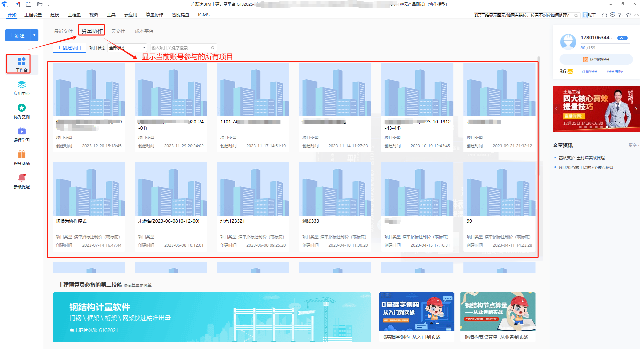This screenshot has height=349, width=640.
Task: Click the open folder icon in title bar
Action: (x=40, y=4)
